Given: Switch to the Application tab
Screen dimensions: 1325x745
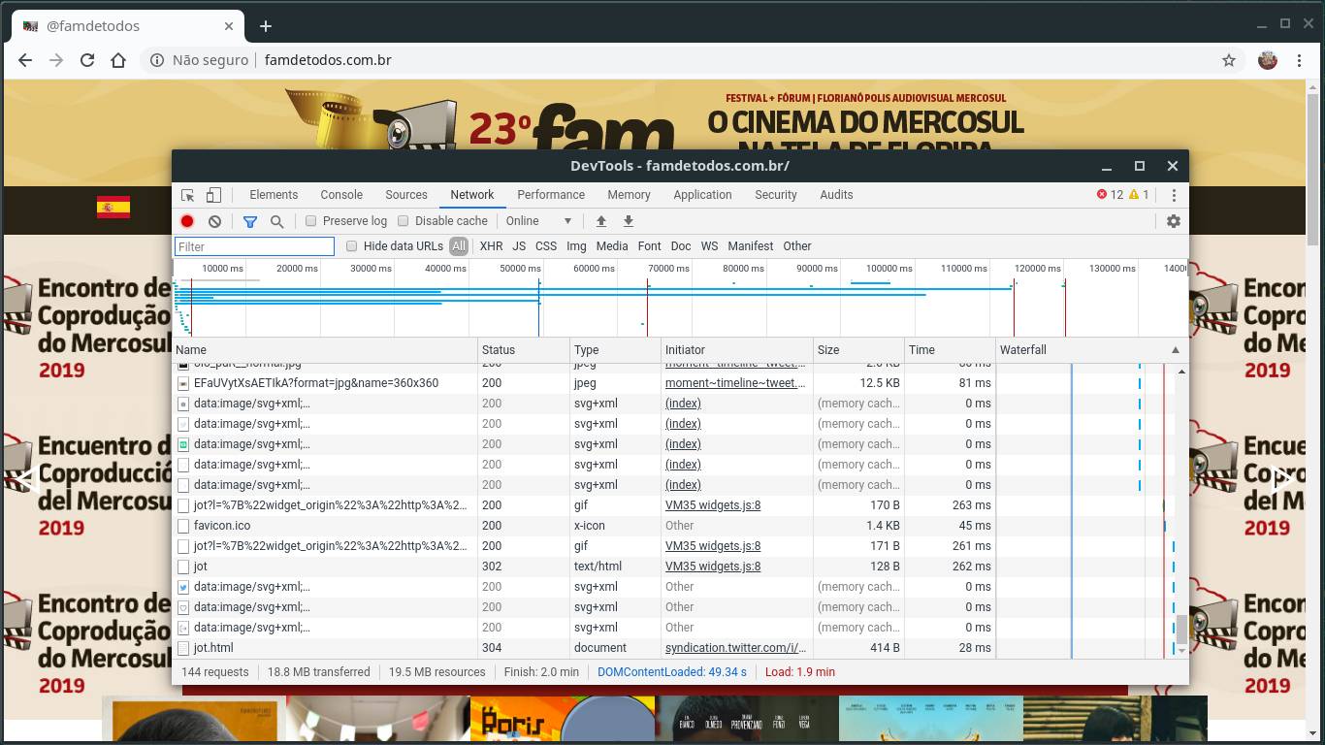Looking at the screenshot, I should point(702,195).
